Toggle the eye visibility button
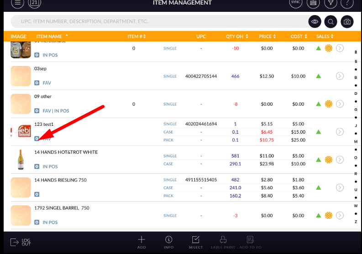 click(x=314, y=22)
